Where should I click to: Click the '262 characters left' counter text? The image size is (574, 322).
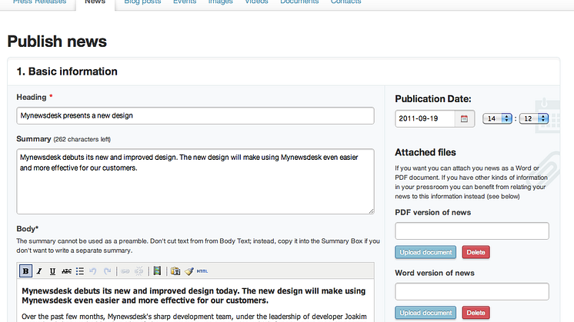point(82,139)
